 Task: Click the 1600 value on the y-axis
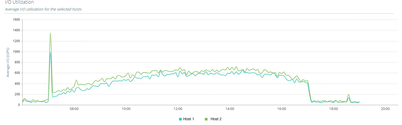(16, 20)
